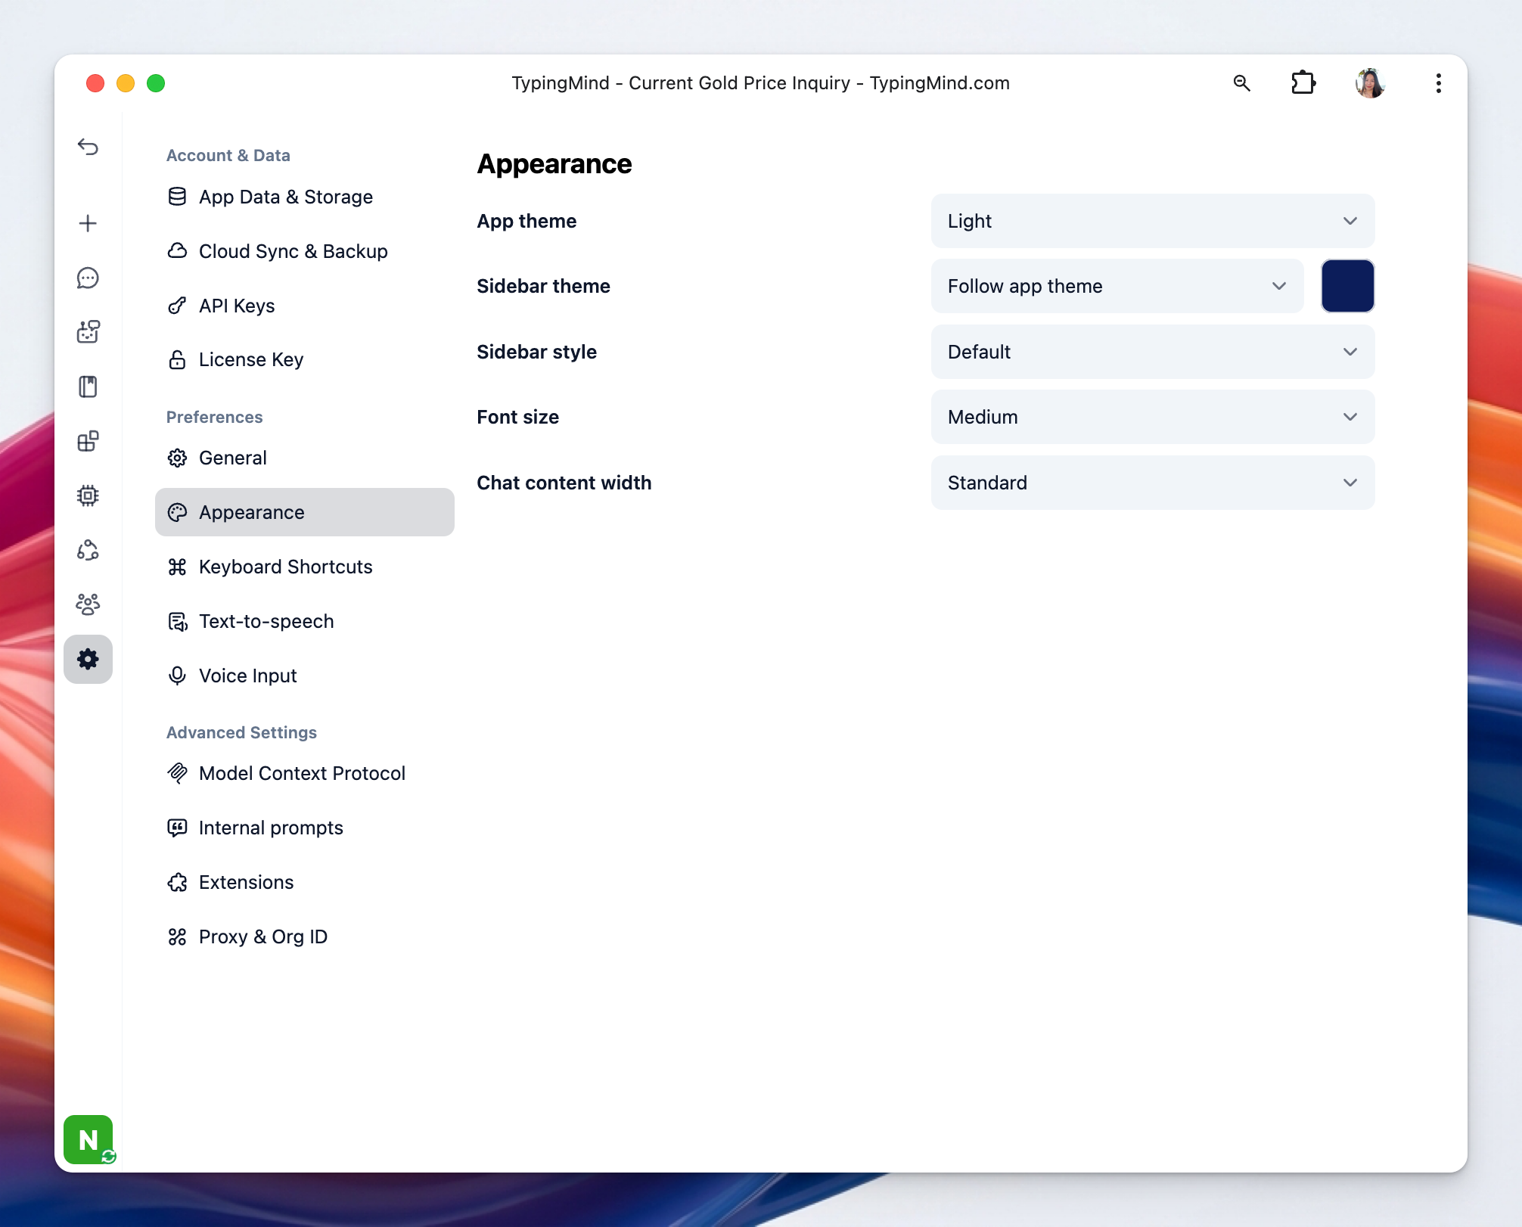Open the AI agents robot icon

(88, 332)
